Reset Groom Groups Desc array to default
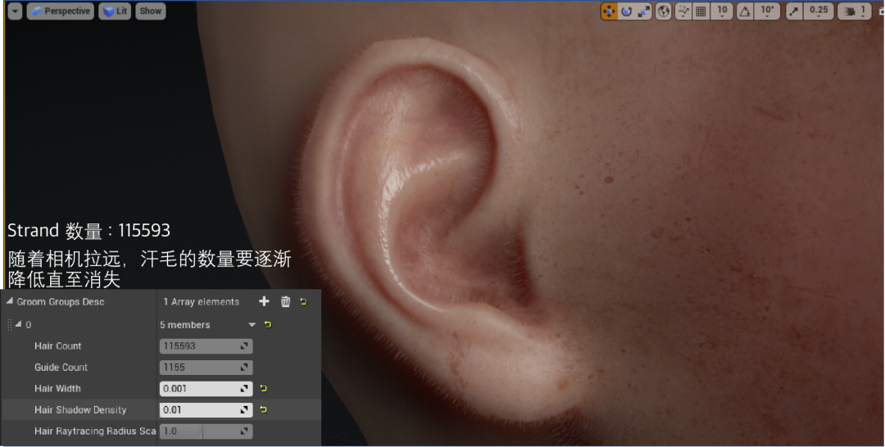 point(304,301)
